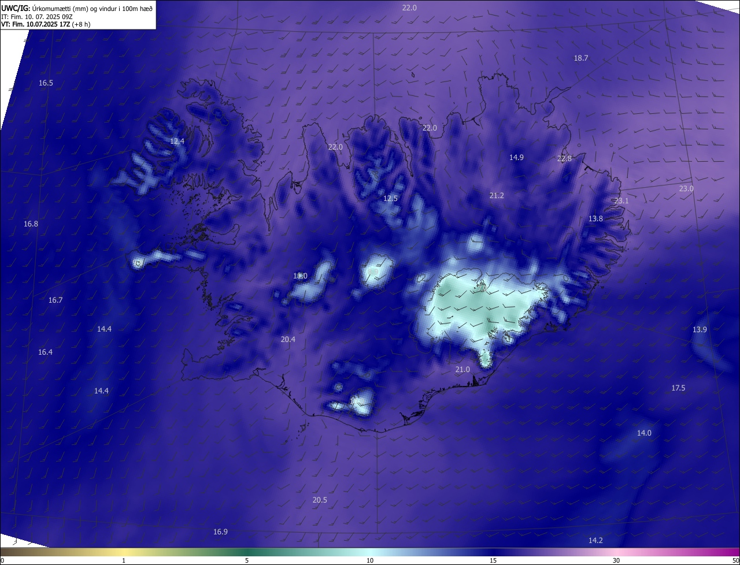Click the 14.9 value label

pos(516,157)
